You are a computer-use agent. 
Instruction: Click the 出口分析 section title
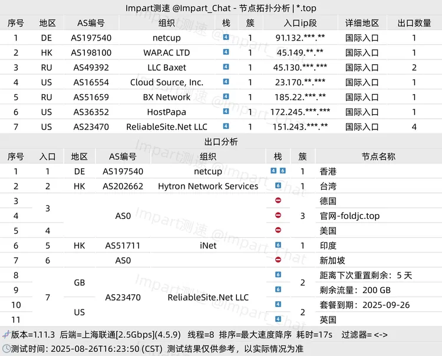point(221,142)
